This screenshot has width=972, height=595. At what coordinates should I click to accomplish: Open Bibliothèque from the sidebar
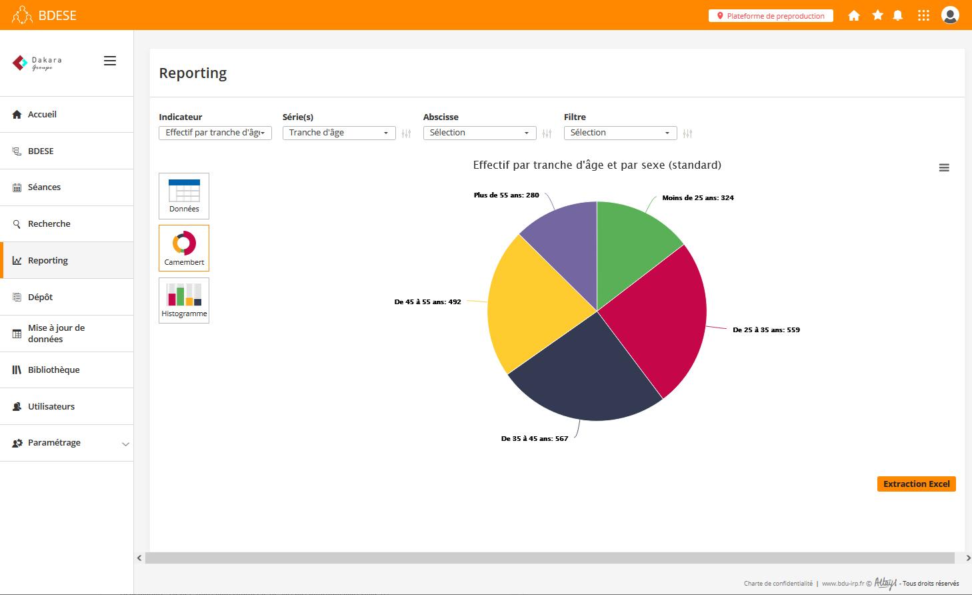point(53,370)
